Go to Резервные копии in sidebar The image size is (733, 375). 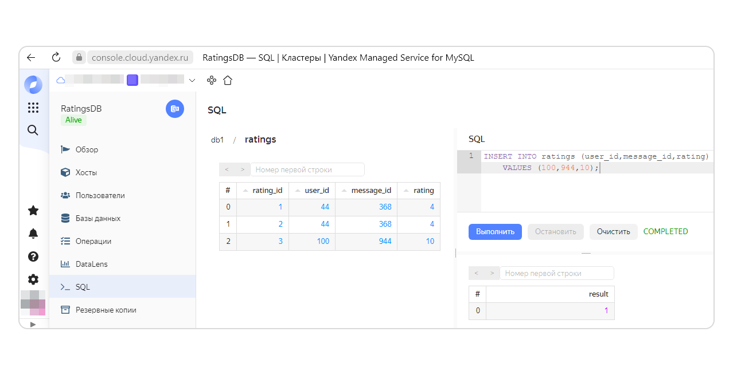point(106,310)
